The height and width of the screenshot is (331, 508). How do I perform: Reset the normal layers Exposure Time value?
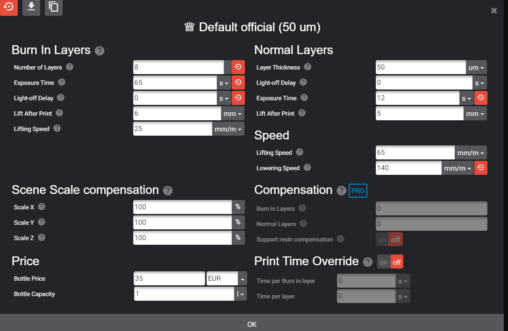(481, 98)
